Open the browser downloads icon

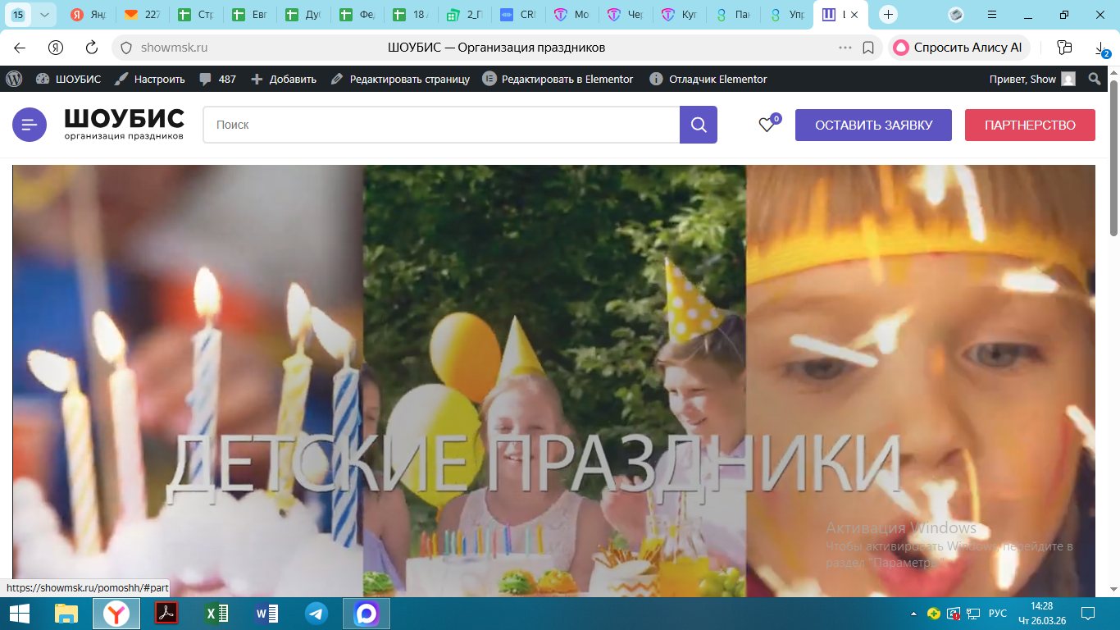click(1101, 49)
